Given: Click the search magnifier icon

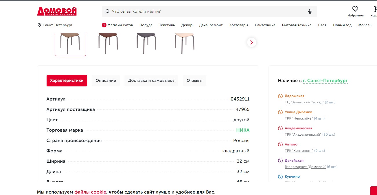Looking at the screenshot, I should point(108,12).
